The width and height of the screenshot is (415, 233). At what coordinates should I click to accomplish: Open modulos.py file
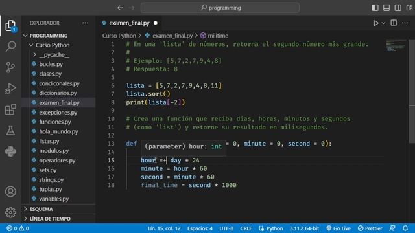tap(54, 151)
